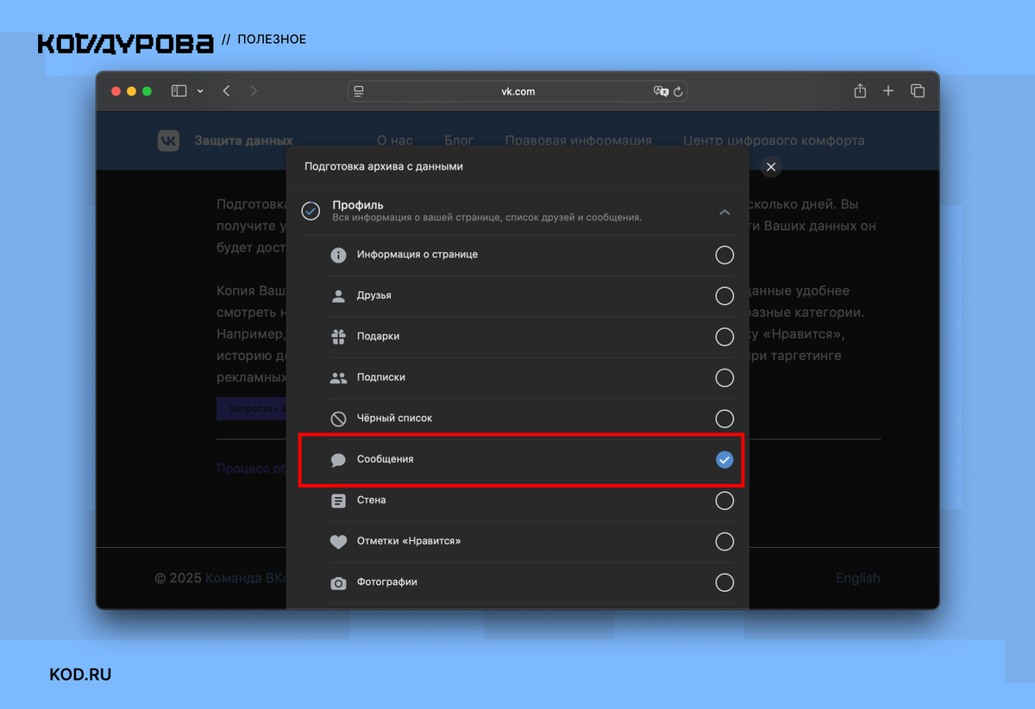The width and height of the screenshot is (1035, 709).
Task: Click the Информация о странице label
Action: (x=417, y=255)
